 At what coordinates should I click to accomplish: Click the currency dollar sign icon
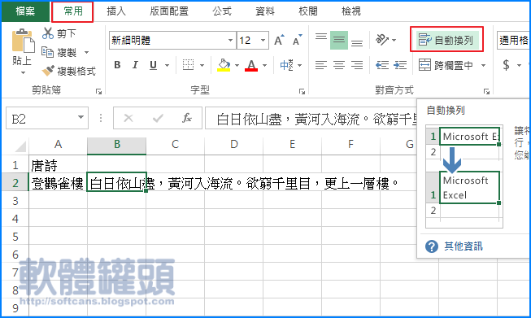506,65
